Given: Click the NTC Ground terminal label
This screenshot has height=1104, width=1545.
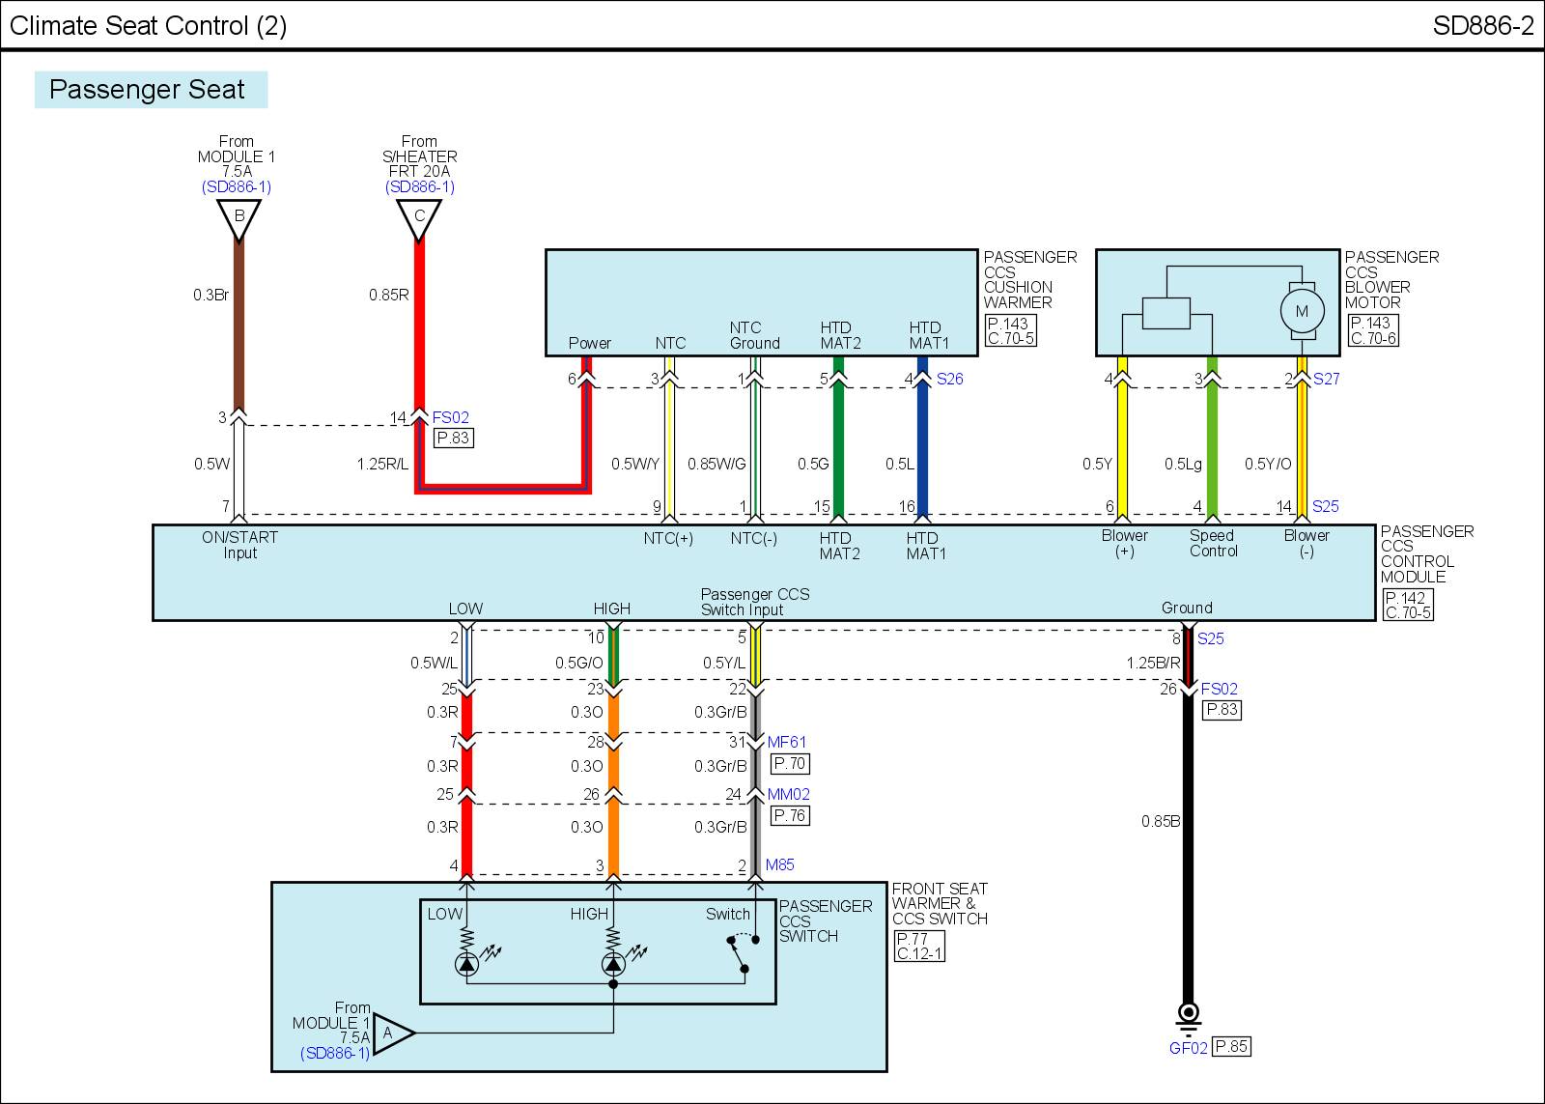Looking at the screenshot, I should (x=754, y=336).
